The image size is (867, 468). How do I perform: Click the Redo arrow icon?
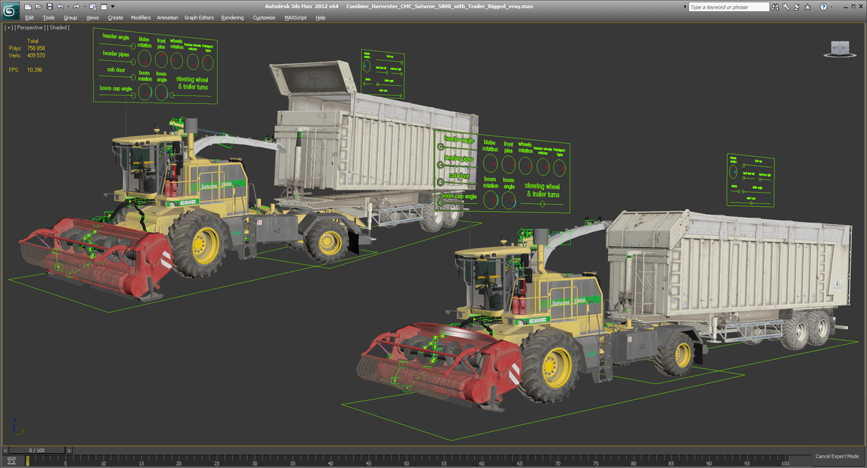[76, 6]
